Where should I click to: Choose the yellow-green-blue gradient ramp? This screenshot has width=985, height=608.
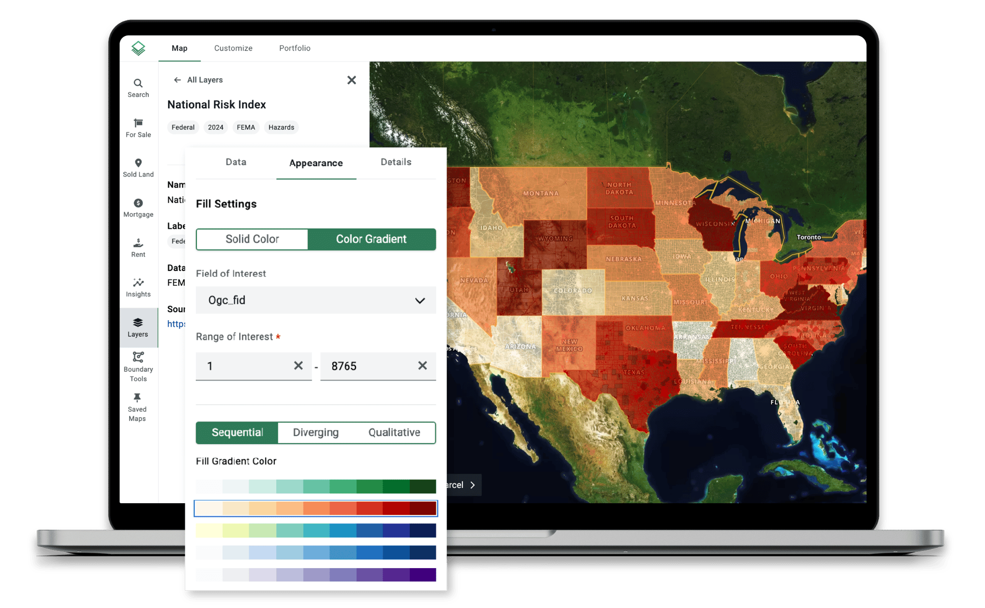coord(316,530)
